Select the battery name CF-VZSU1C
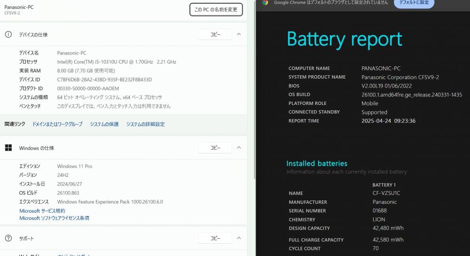Image resolution: width=470 pixels, height=256 pixels. tap(386, 193)
